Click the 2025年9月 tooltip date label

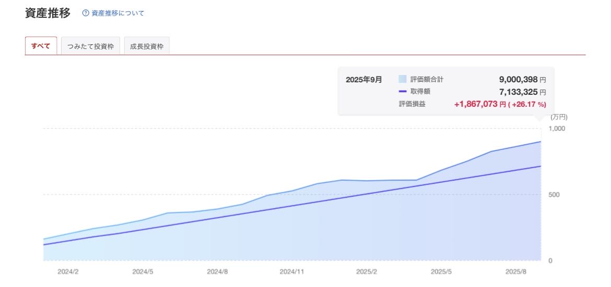coord(364,80)
